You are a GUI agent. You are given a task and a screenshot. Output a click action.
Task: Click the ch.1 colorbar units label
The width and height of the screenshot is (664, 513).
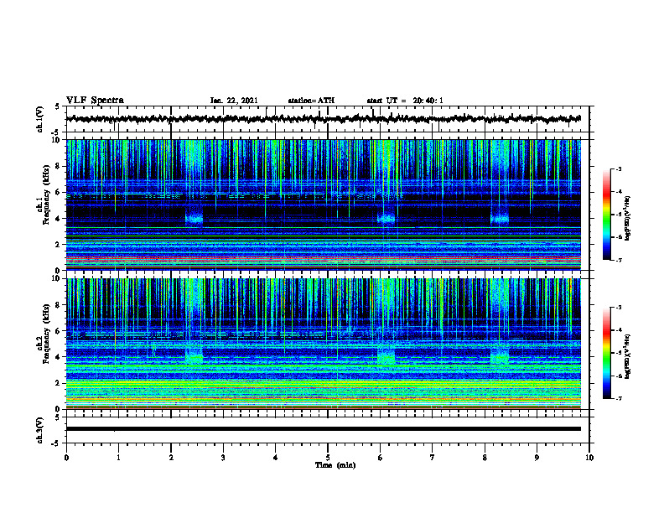pos(628,218)
